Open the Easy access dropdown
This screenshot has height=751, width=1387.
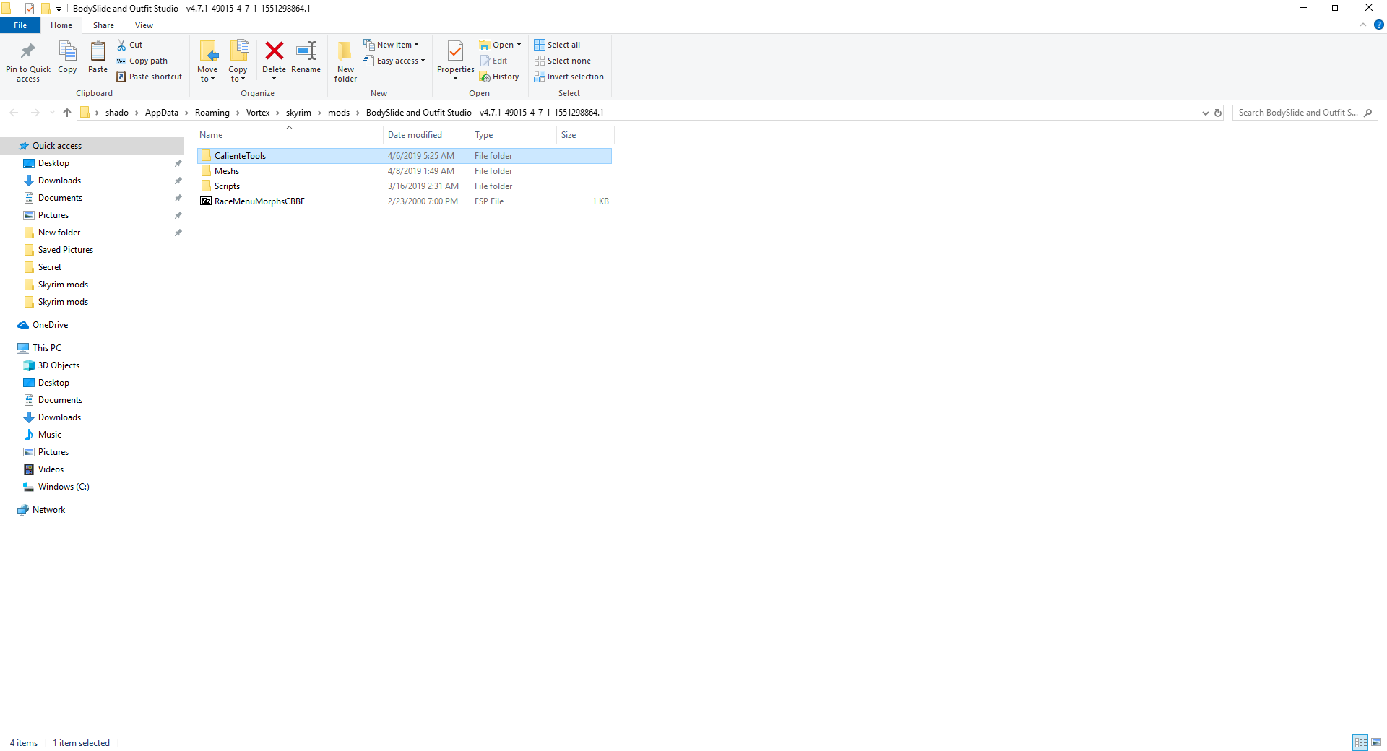coord(394,61)
